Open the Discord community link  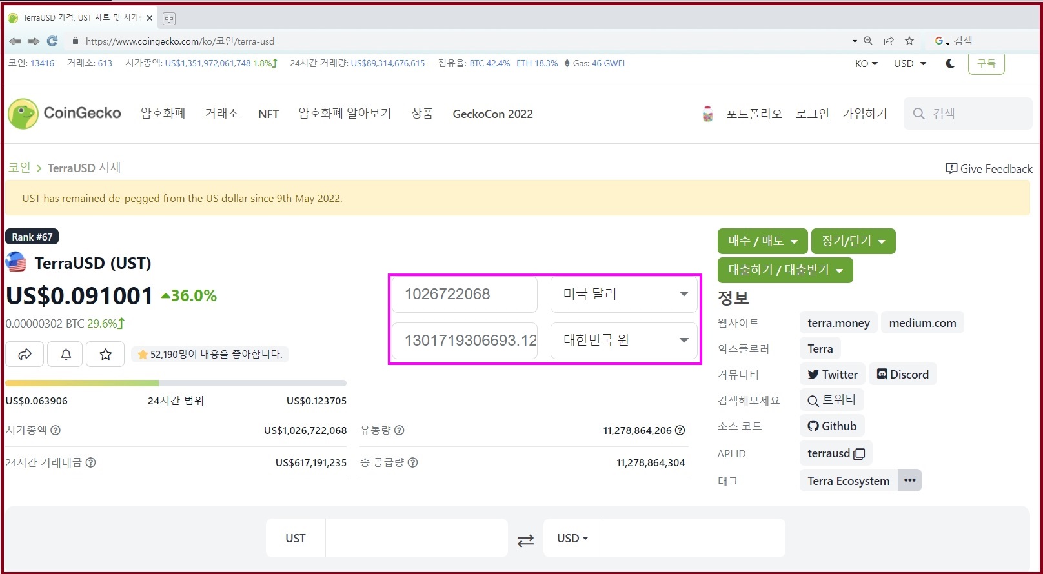click(902, 374)
